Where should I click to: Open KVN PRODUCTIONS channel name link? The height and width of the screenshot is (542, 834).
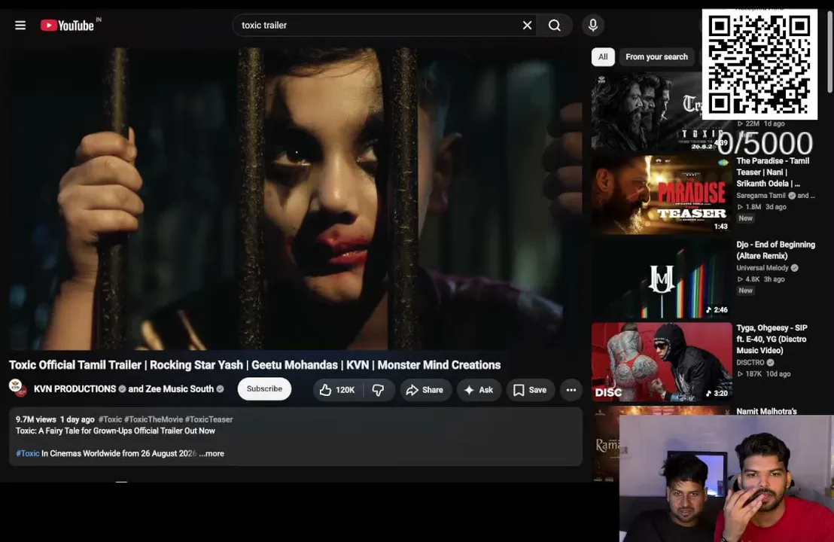point(75,389)
